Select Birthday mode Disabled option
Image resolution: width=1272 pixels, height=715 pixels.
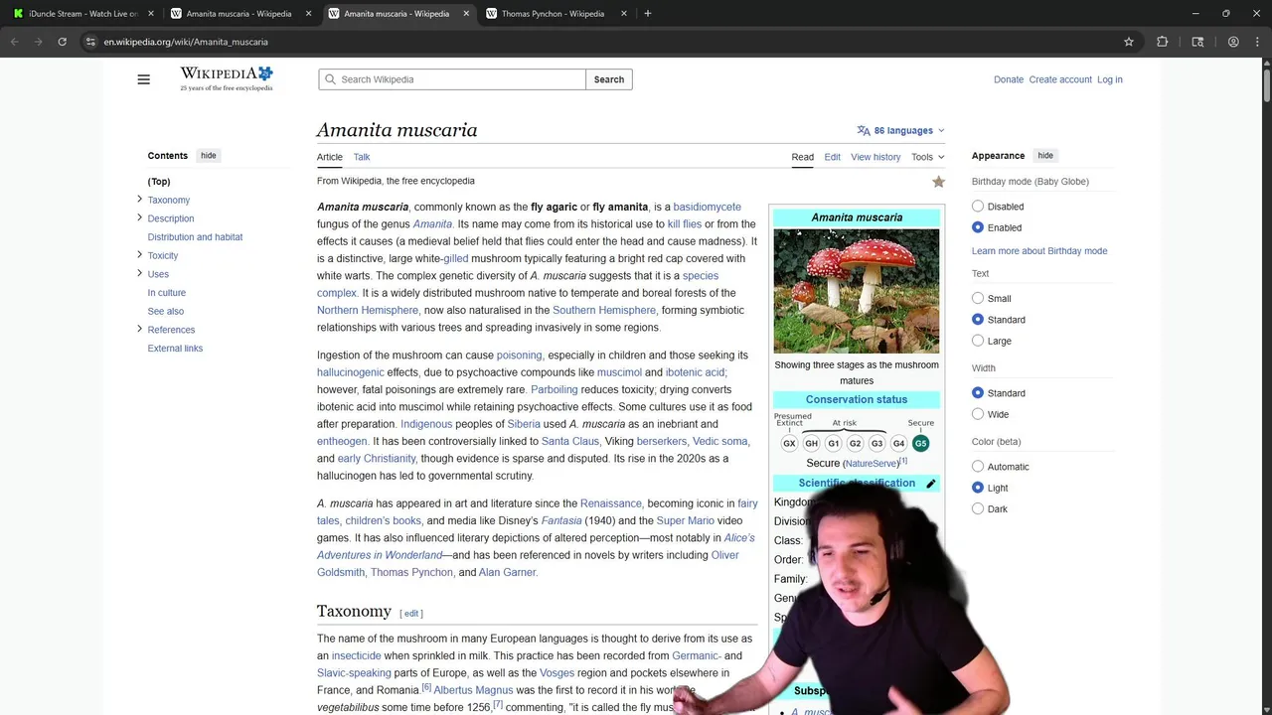(978, 207)
